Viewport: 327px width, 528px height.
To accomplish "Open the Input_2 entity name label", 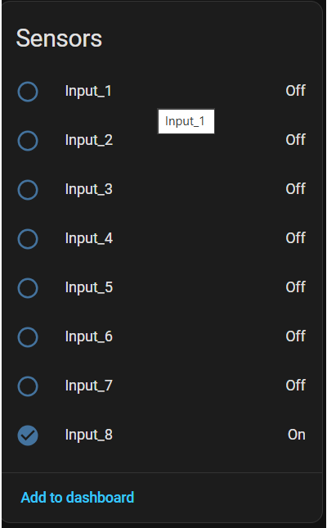I will point(89,141).
